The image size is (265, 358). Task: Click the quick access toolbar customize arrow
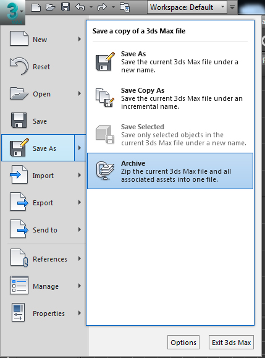click(232, 7)
